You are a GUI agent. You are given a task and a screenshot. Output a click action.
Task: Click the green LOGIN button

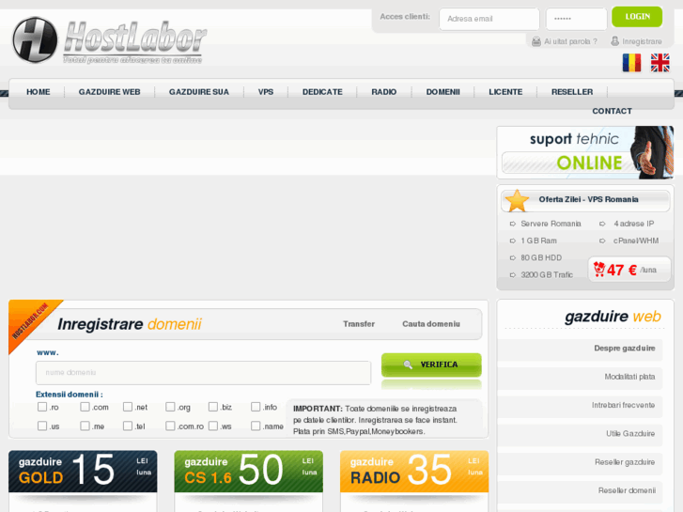(x=637, y=17)
